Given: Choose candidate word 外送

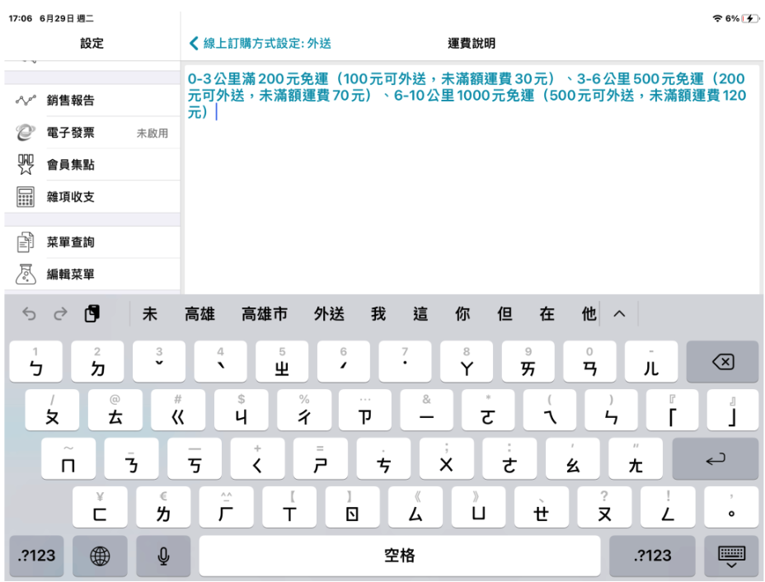Looking at the screenshot, I should [x=329, y=314].
